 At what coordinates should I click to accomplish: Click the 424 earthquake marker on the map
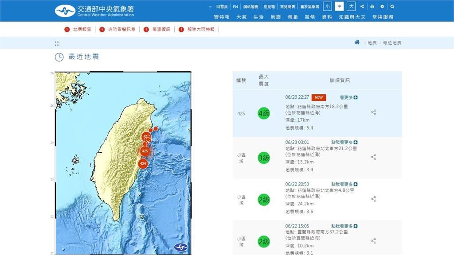pyautogui.click(x=143, y=164)
